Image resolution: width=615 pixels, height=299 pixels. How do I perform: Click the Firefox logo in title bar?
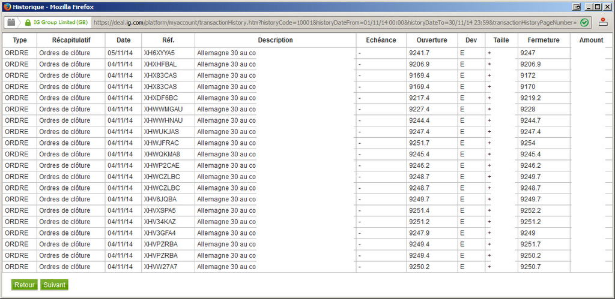[x=7, y=7]
